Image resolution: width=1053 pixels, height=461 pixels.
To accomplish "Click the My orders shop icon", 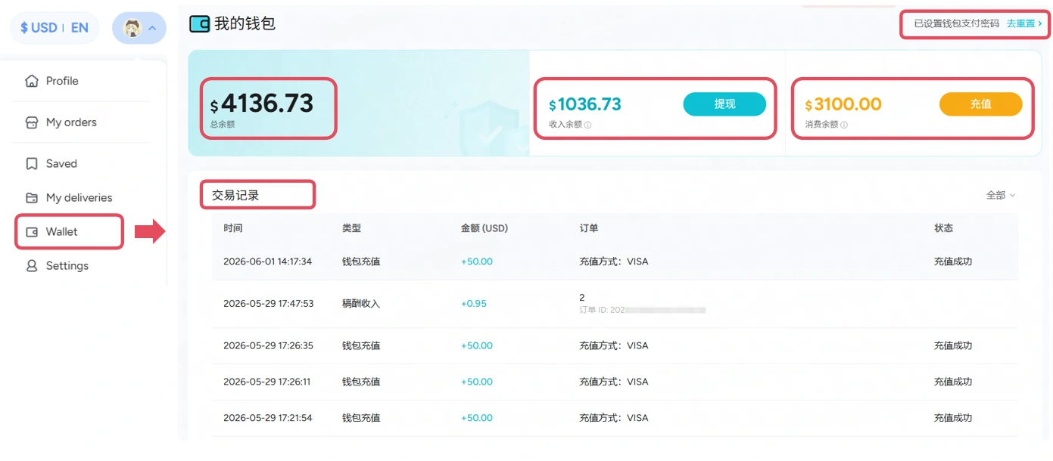I will [x=32, y=122].
